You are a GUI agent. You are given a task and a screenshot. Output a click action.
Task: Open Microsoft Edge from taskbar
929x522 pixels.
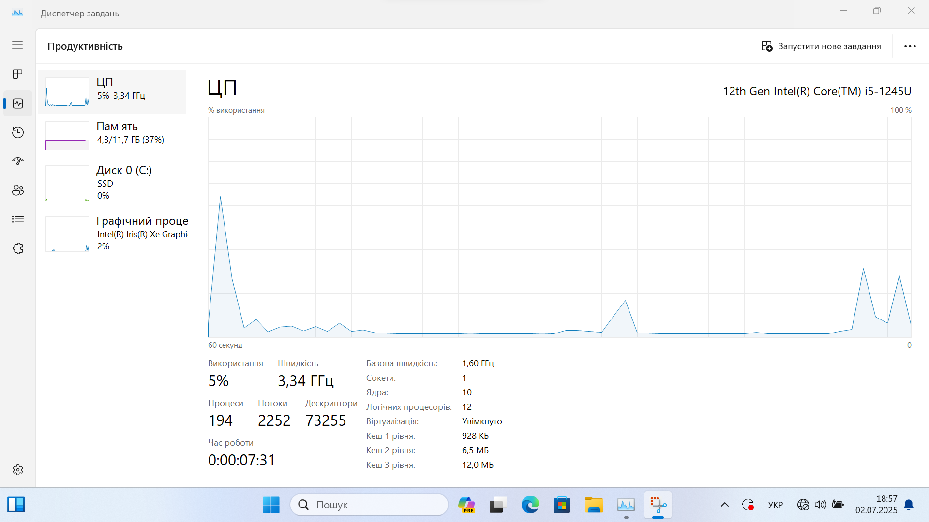click(530, 505)
